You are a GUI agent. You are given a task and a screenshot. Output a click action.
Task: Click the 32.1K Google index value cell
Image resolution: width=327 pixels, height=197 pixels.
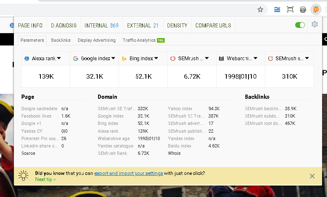click(x=95, y=77)
